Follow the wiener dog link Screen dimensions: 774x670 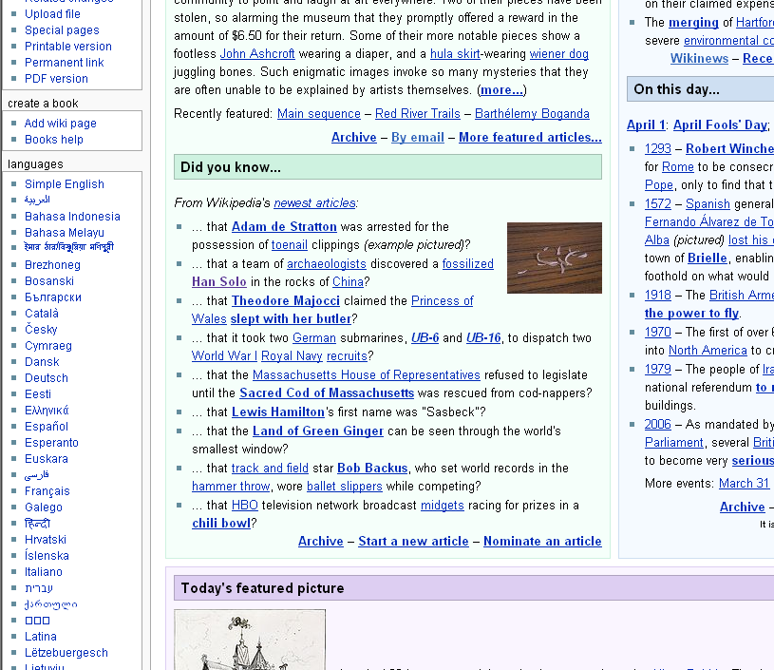click(558, 54)
